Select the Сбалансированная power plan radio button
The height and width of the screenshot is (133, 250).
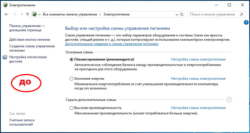[x=72, y=60]
